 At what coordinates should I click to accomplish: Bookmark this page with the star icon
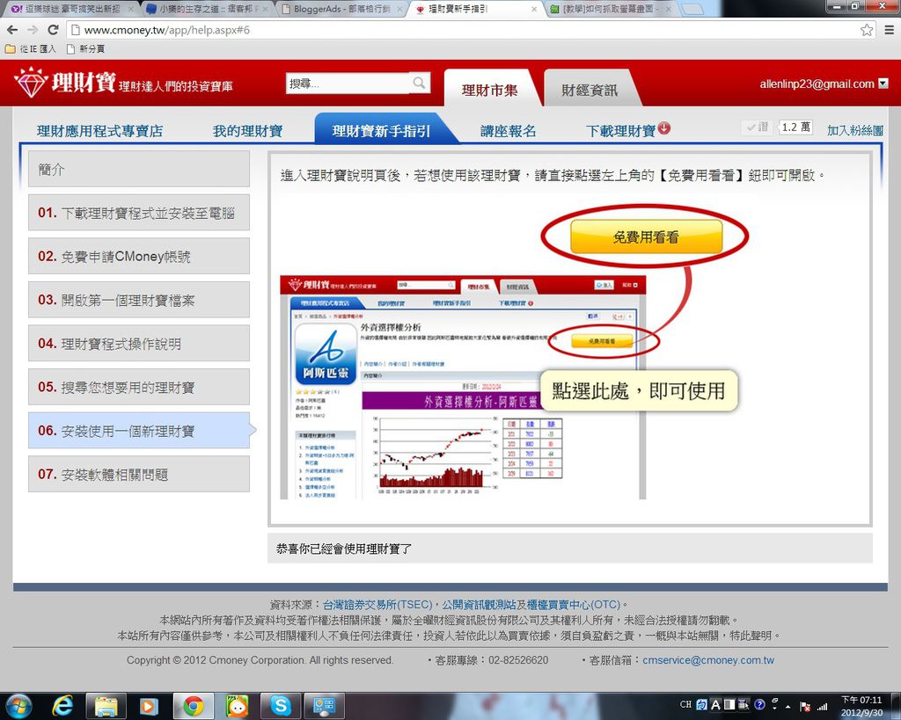867,30
